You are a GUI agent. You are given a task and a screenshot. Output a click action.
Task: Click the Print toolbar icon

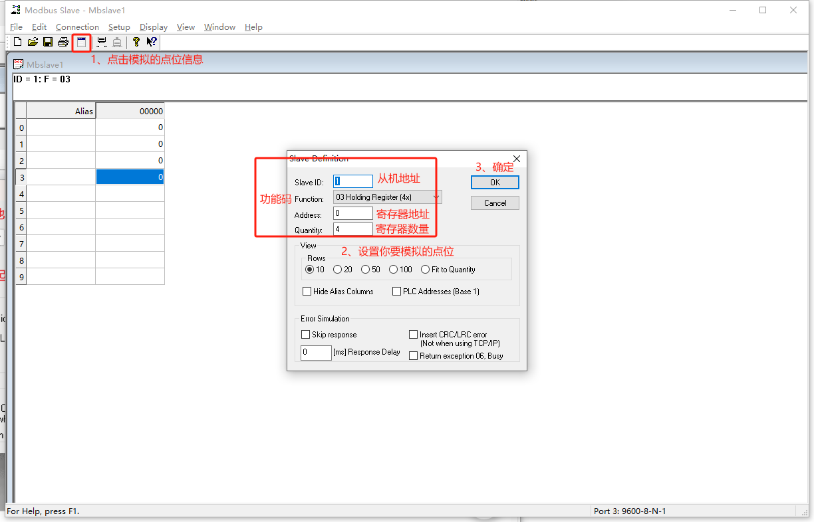point(63,42)
